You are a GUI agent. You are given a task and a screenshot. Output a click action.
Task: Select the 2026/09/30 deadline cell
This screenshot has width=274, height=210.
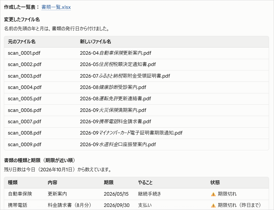click(117, 205)
